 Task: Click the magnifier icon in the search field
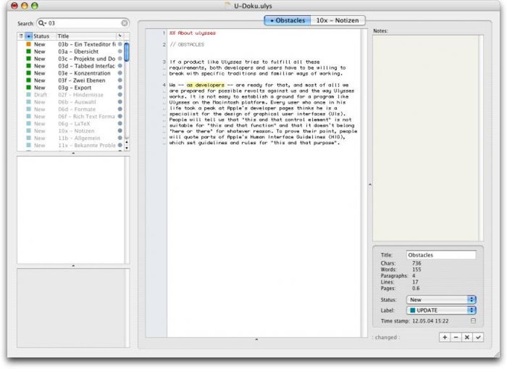[x=42, y=23]
